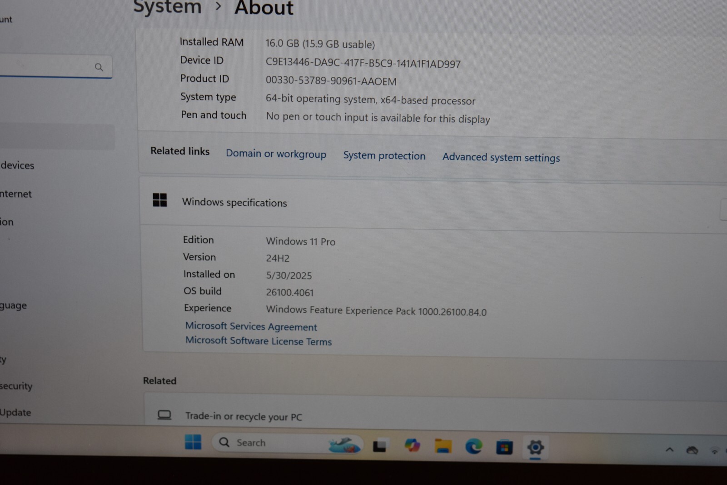Open the Wi-Fi network tray icon
Viewport: 727px width, 485px height.
click(715, 451)
